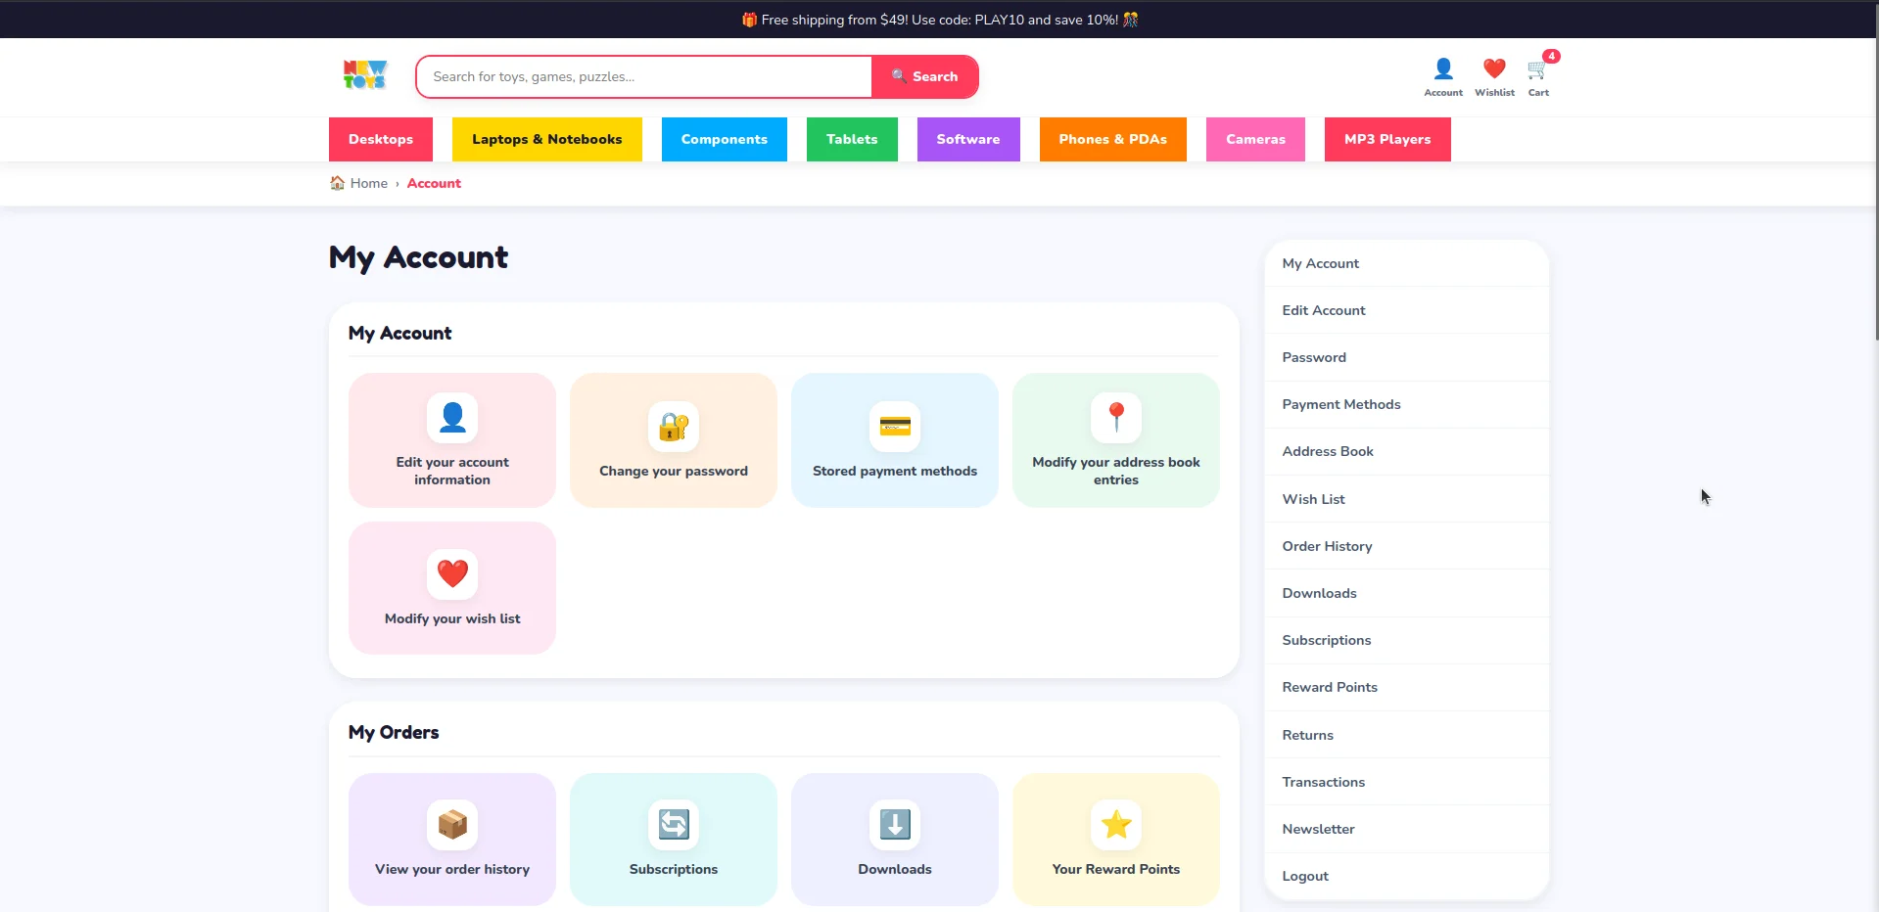Open the Subscriptions tile in My Orders
Screen dimensions: 1879x912
tap(674, 839)
